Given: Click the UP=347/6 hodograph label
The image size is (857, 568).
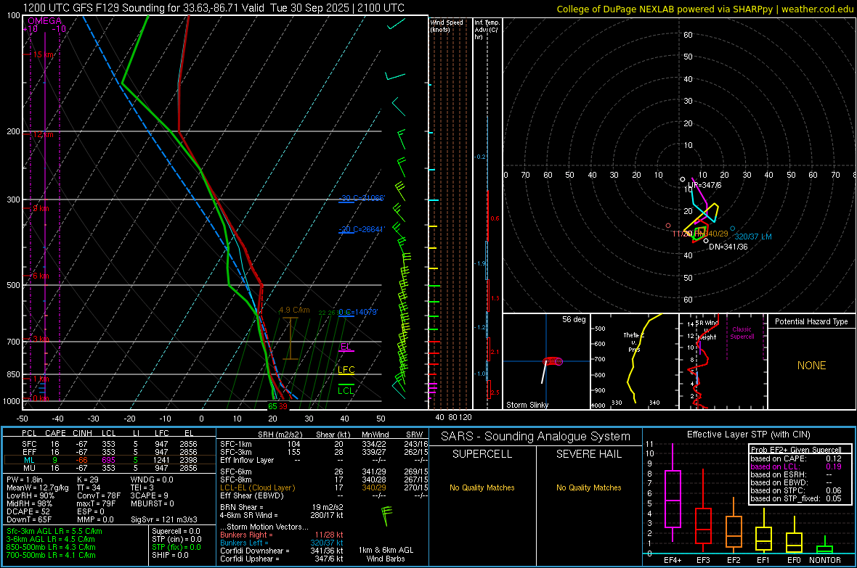Looking at the screenshot, I should tap(705, 185).
